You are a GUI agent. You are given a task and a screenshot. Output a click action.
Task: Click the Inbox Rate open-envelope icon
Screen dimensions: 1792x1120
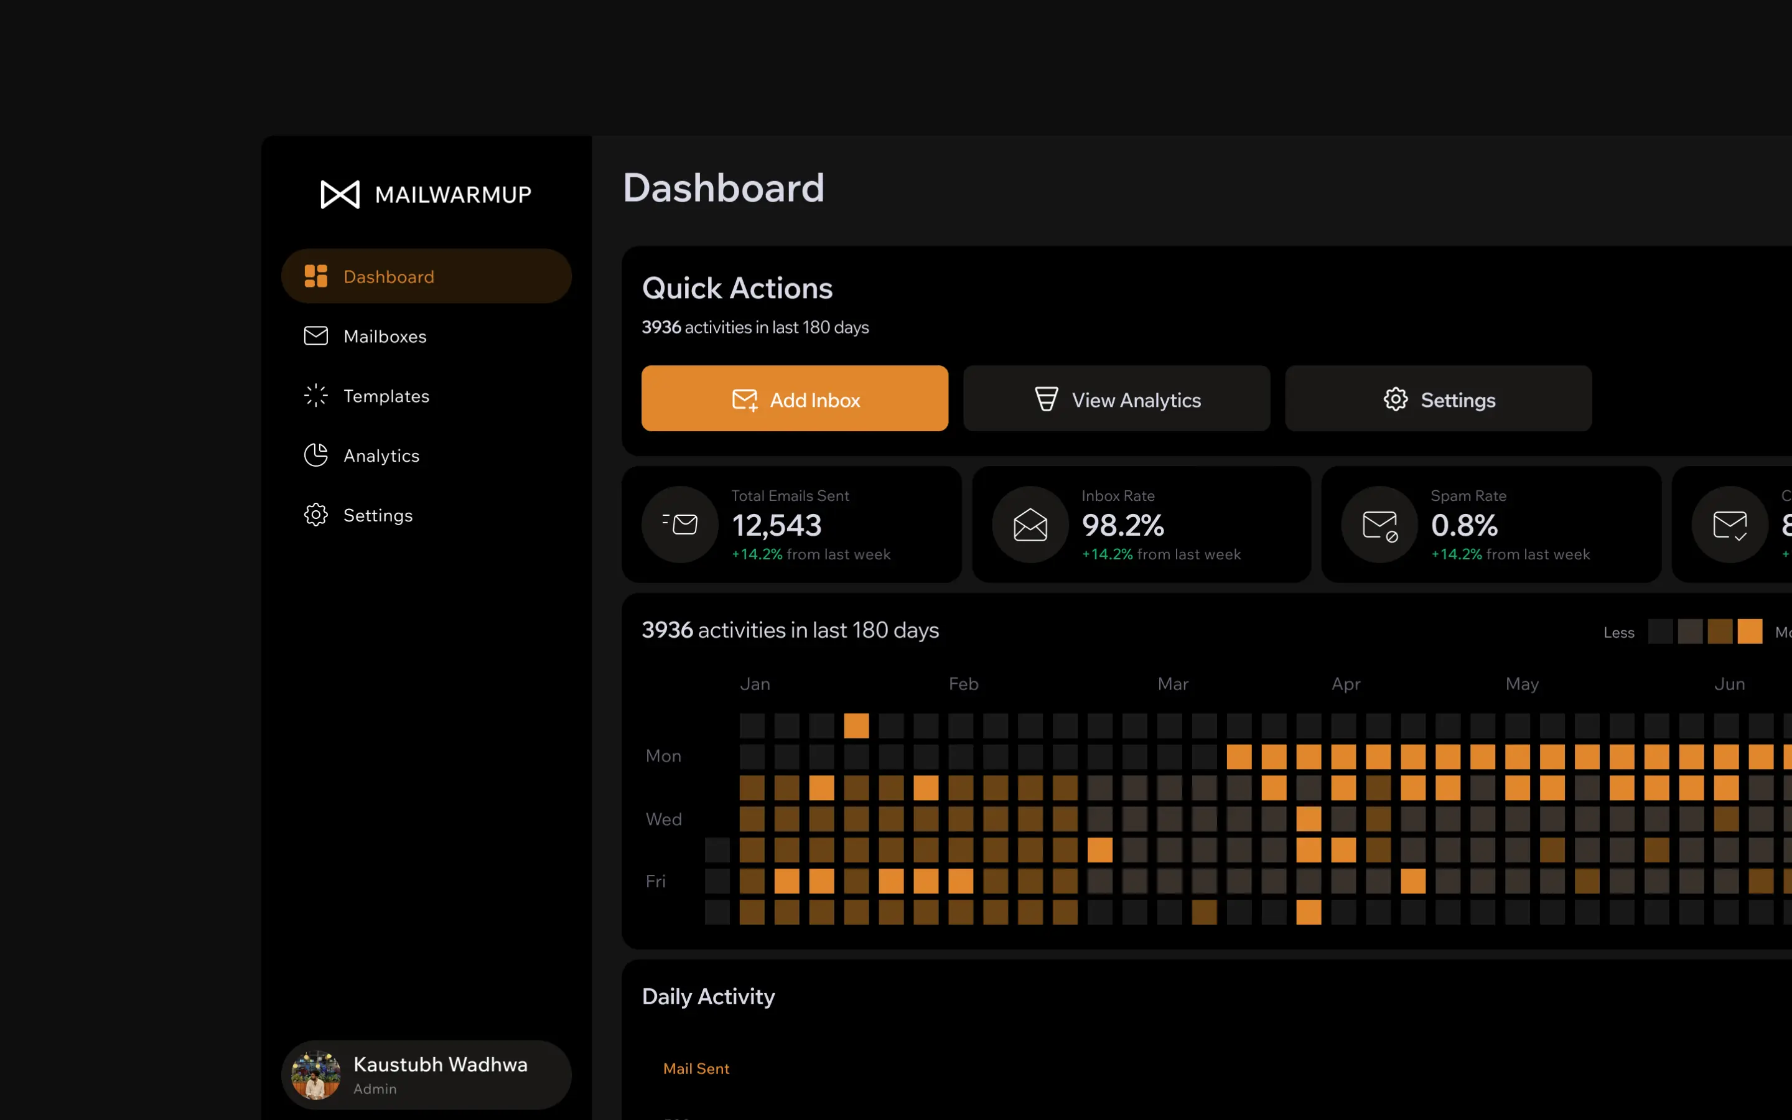point(1030,525)
